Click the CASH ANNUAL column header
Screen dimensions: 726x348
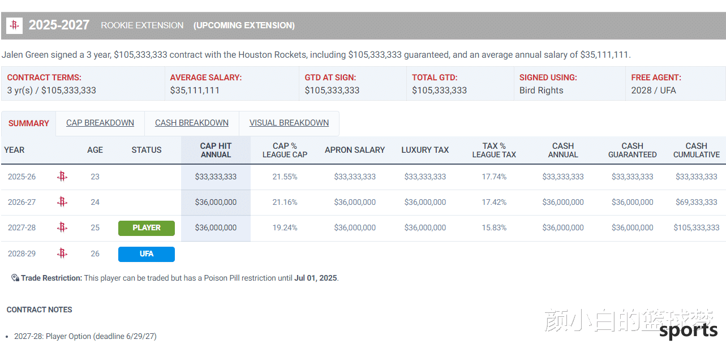(x=563, y=150)
